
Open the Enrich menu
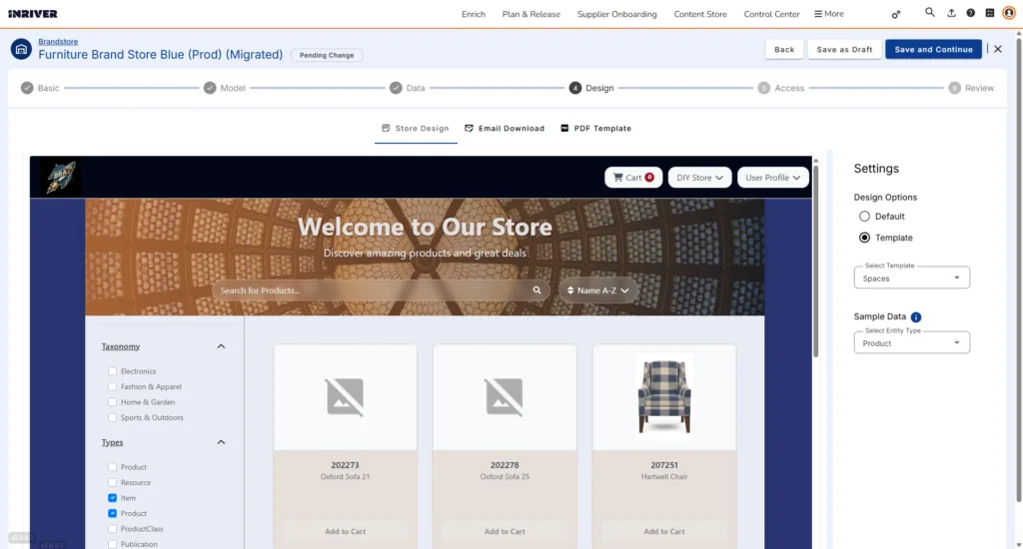click(x=474, y=14)
